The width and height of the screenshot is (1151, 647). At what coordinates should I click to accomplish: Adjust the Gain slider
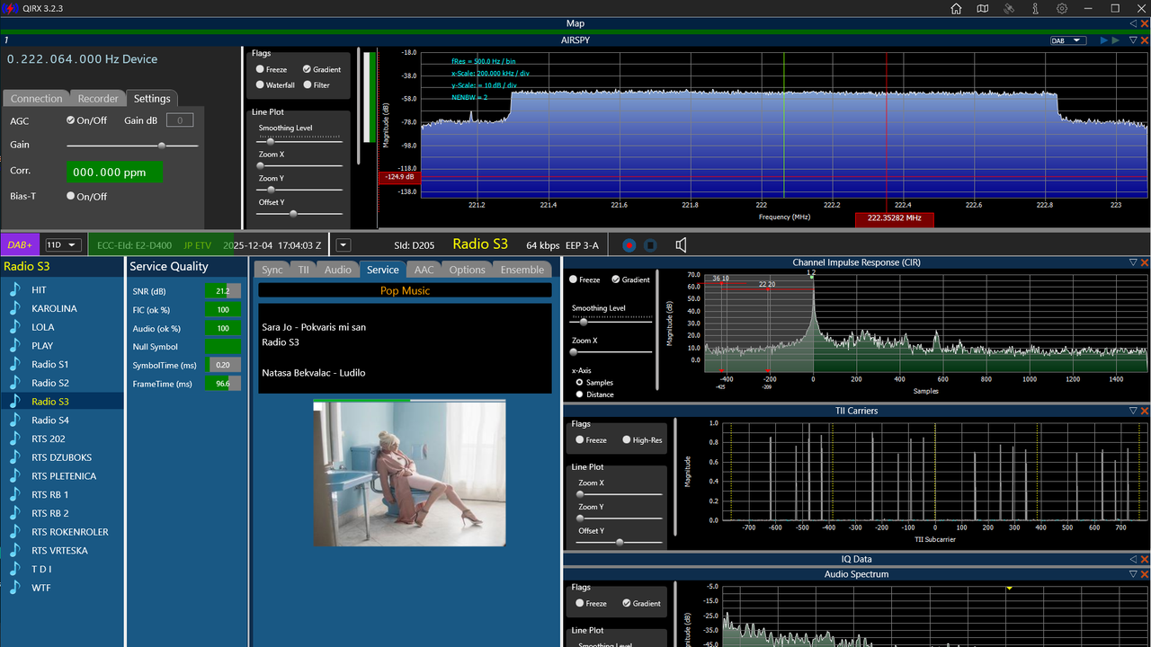132,145
